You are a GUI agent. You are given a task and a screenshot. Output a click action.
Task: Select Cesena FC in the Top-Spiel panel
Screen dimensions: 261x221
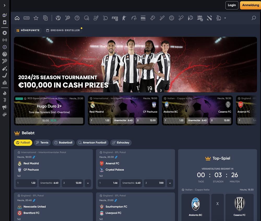(240, 207)
